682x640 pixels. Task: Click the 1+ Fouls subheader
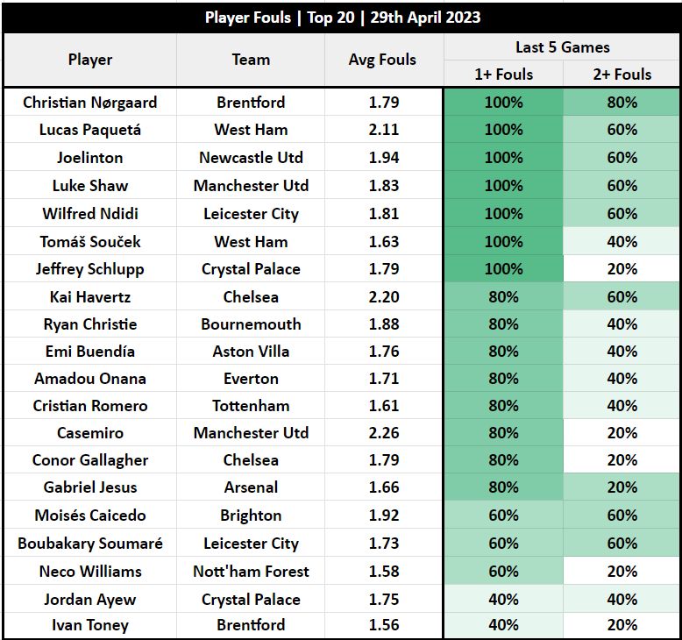tap(503, 74)
